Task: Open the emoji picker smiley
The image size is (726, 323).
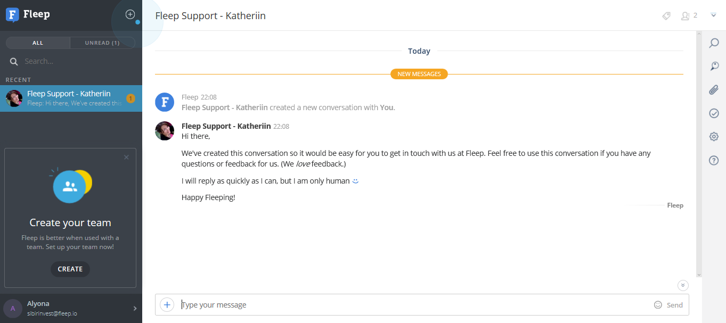Action: (658, 305)
